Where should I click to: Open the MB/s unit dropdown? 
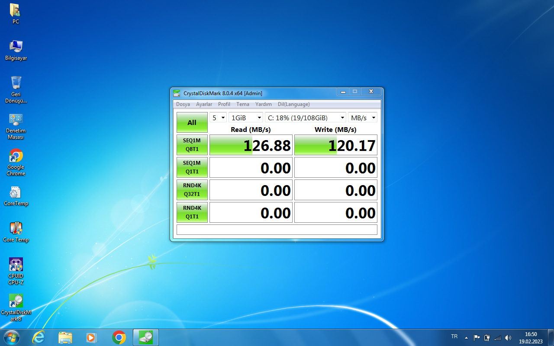click(x=363, y=118)
